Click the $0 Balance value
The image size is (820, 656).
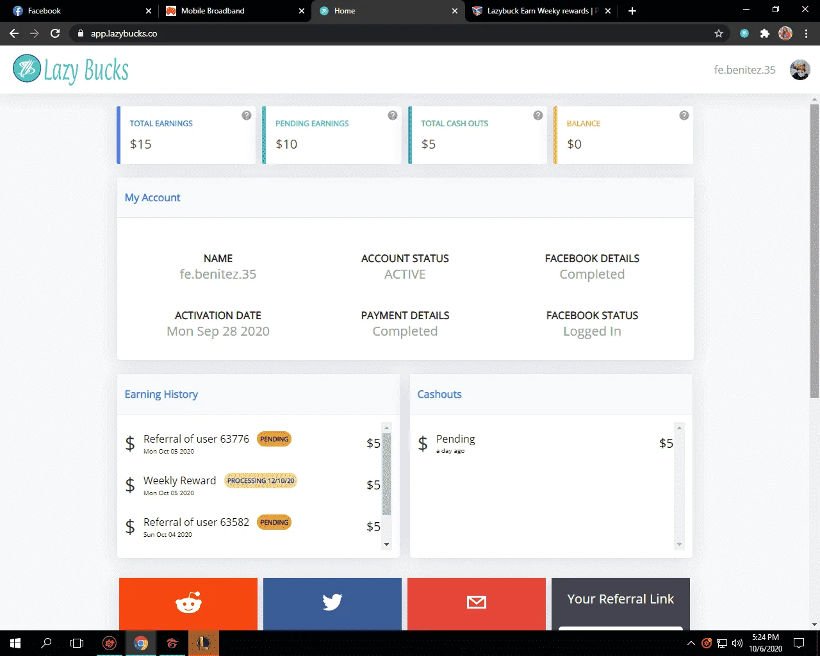574,144
